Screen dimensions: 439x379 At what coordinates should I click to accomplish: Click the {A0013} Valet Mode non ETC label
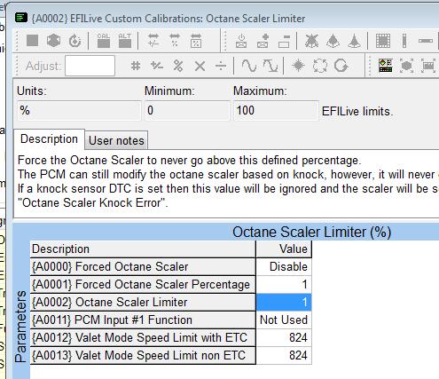[x=143, y=355]
